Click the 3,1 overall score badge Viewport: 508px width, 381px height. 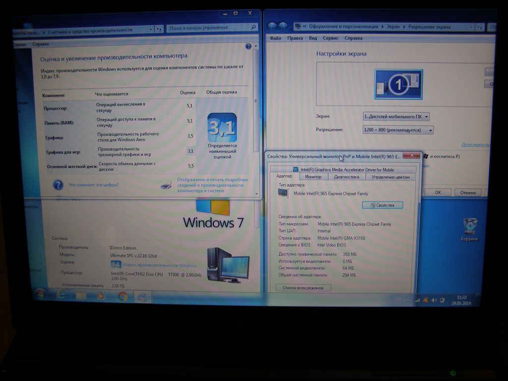coord(222,127)
